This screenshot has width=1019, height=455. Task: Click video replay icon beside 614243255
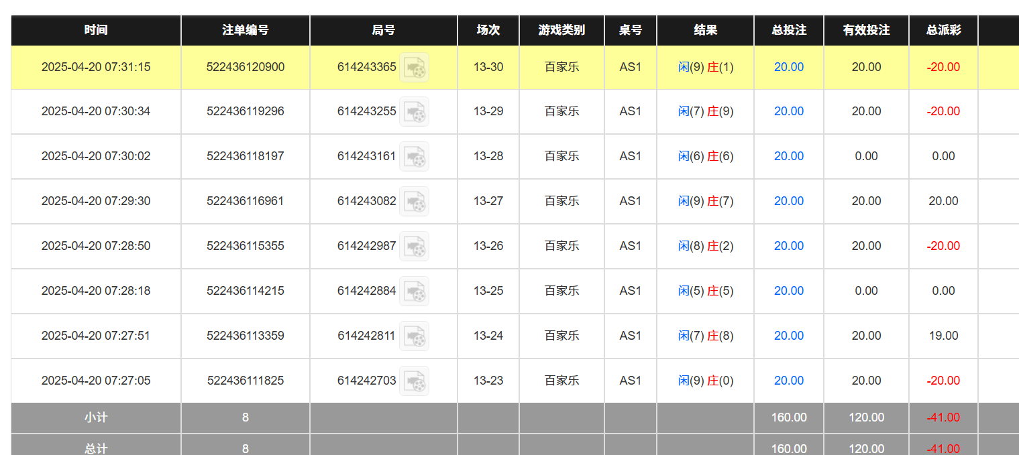414,111
